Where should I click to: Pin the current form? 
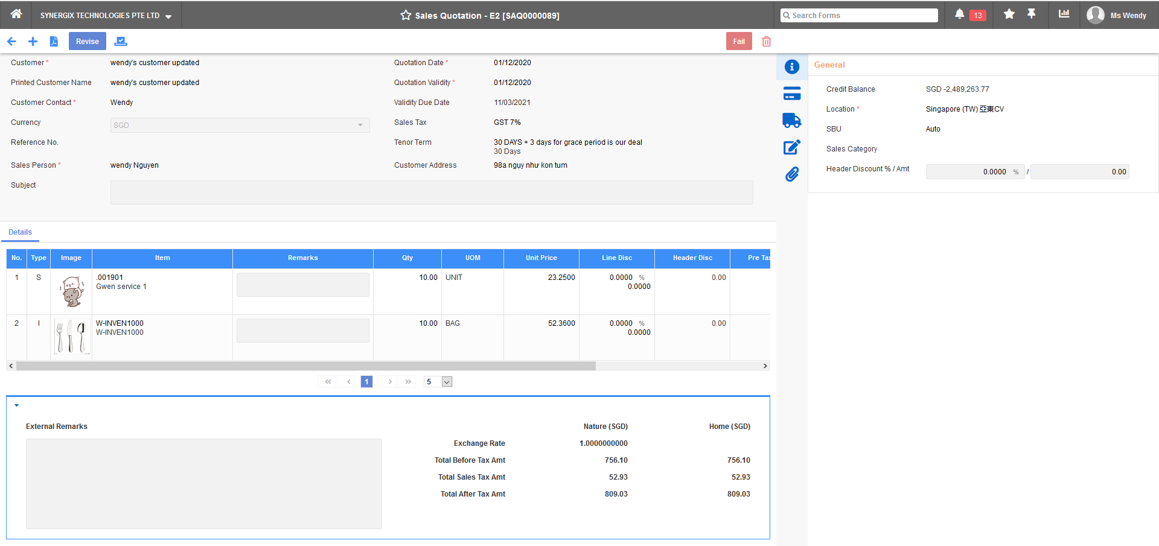[1032, 13]
